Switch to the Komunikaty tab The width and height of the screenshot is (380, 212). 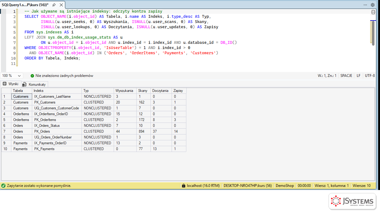[x=34, y=84]
